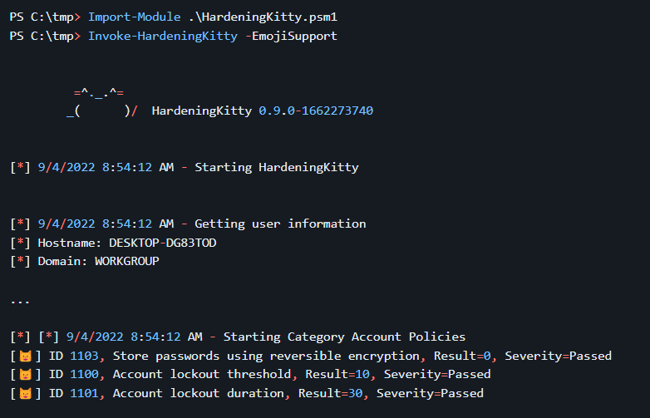Click 'Severity=Passed' on ID 1100 line
This screenshot has height=418, width=650.
pyautogui.click(x=437, y=375)
